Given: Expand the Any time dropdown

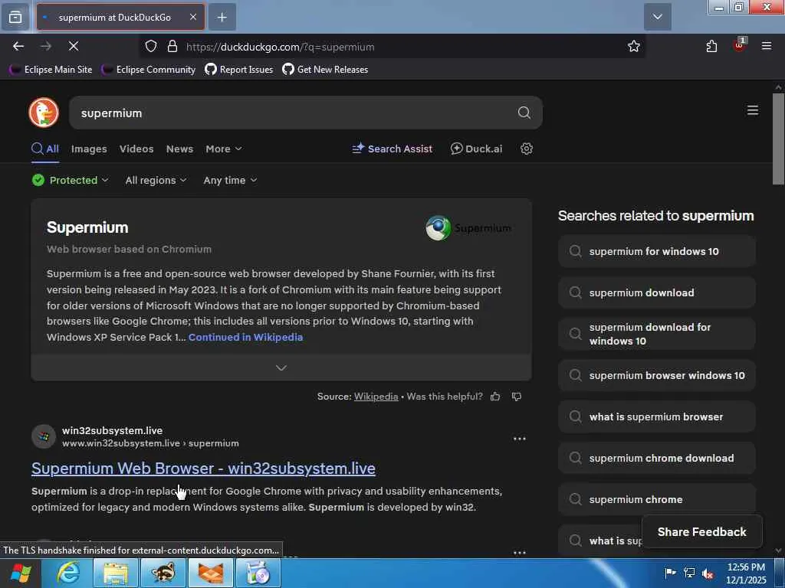Looking at the screenshot, I should pyautogui.click(x=230, y=180).
